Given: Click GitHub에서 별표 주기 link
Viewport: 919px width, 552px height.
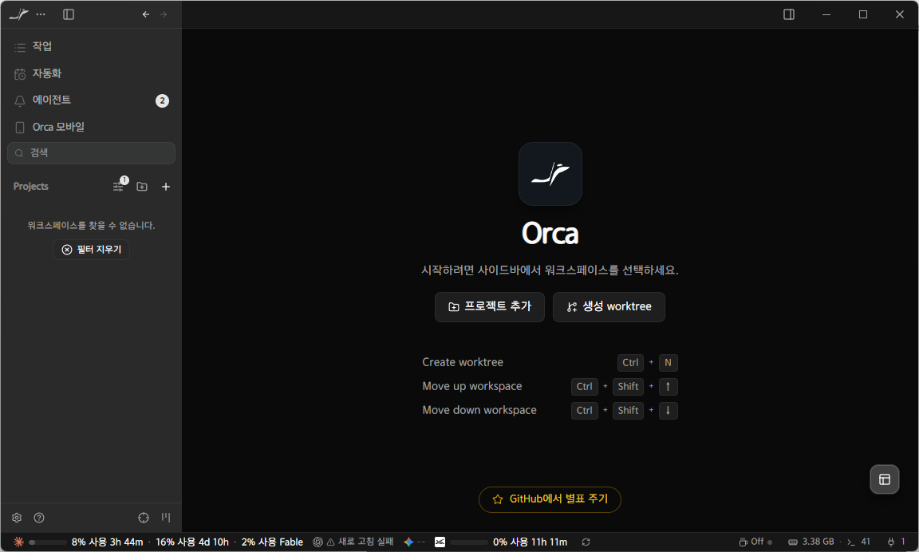Looking at the screenshot, I should tap(550, 499).
